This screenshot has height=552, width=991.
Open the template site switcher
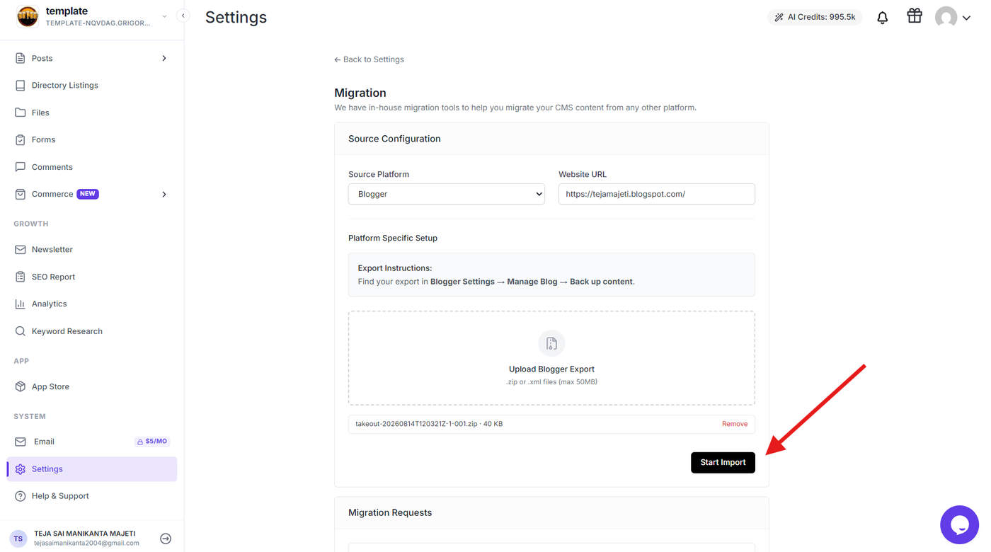coord(92,16)
